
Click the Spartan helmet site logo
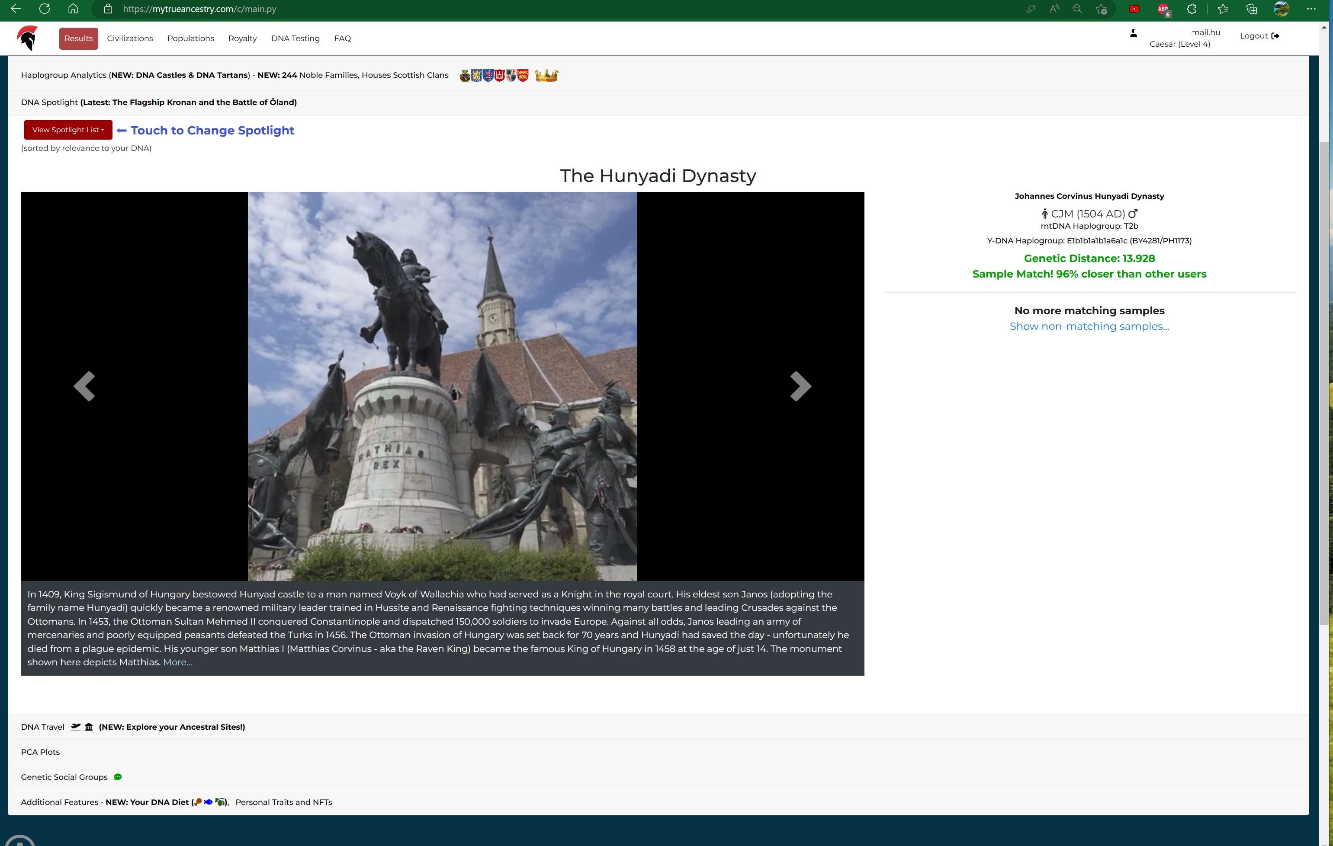(28, 38)
